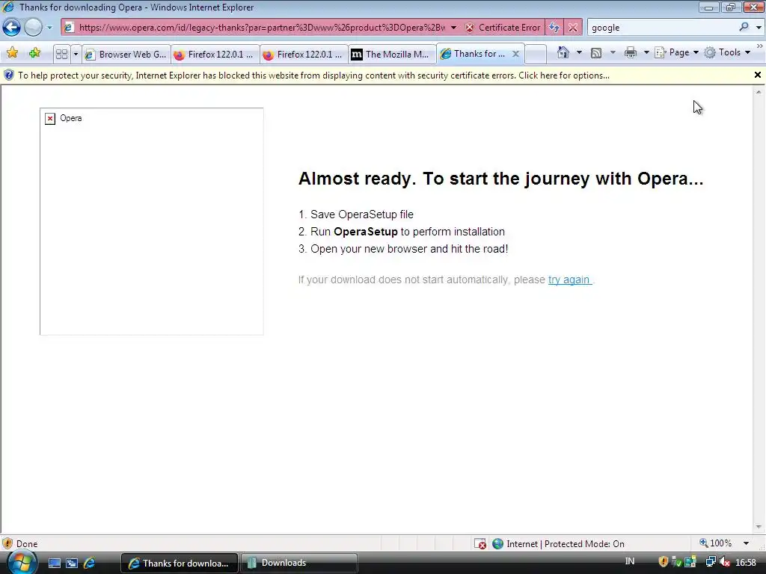766x574 pixels.
Task: Click the muted volume tray icon
Action: 724,562
